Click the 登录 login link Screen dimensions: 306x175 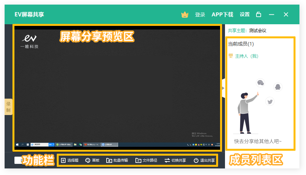click(x=200, y=14)
